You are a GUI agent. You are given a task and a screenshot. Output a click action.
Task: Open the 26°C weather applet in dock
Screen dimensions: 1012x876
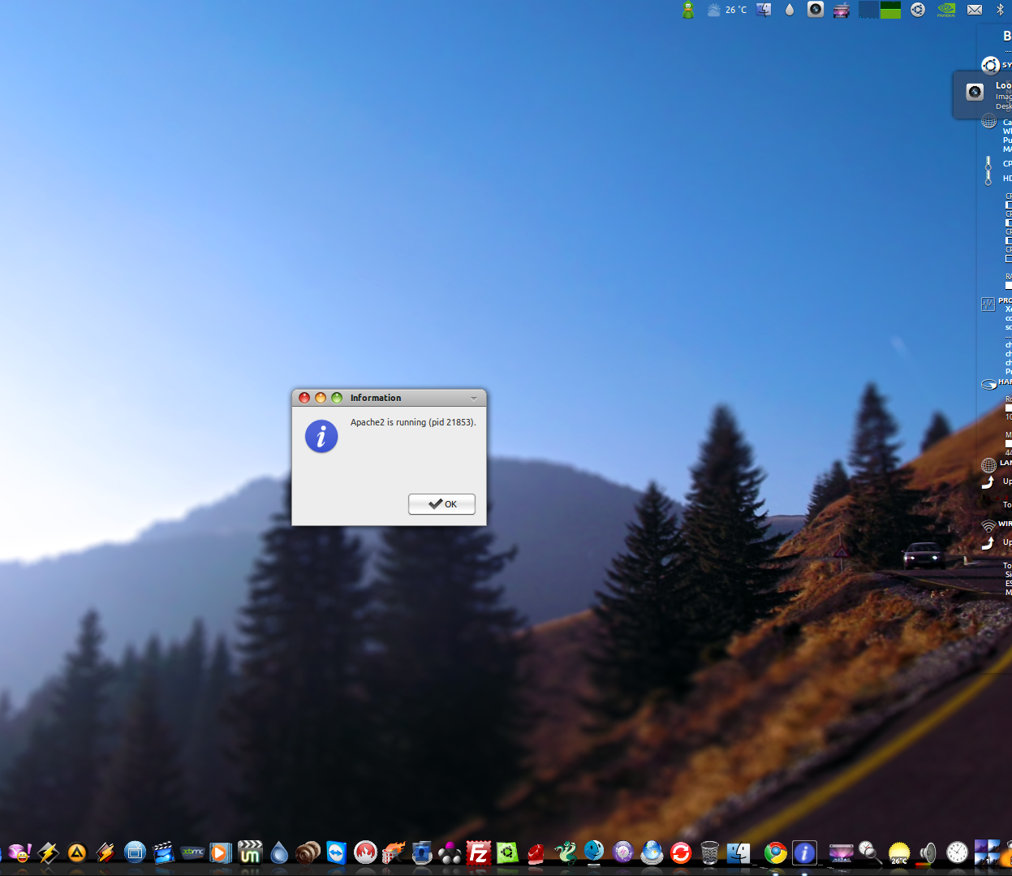(899, 852)
